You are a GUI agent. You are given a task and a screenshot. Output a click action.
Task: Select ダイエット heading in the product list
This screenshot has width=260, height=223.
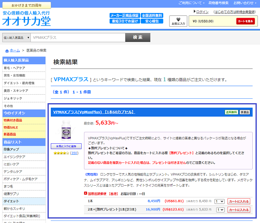point(24,201)
